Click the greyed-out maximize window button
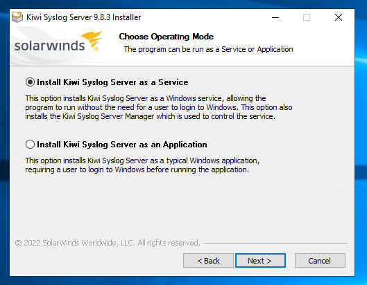367x285 pixels. pos(307,17)
